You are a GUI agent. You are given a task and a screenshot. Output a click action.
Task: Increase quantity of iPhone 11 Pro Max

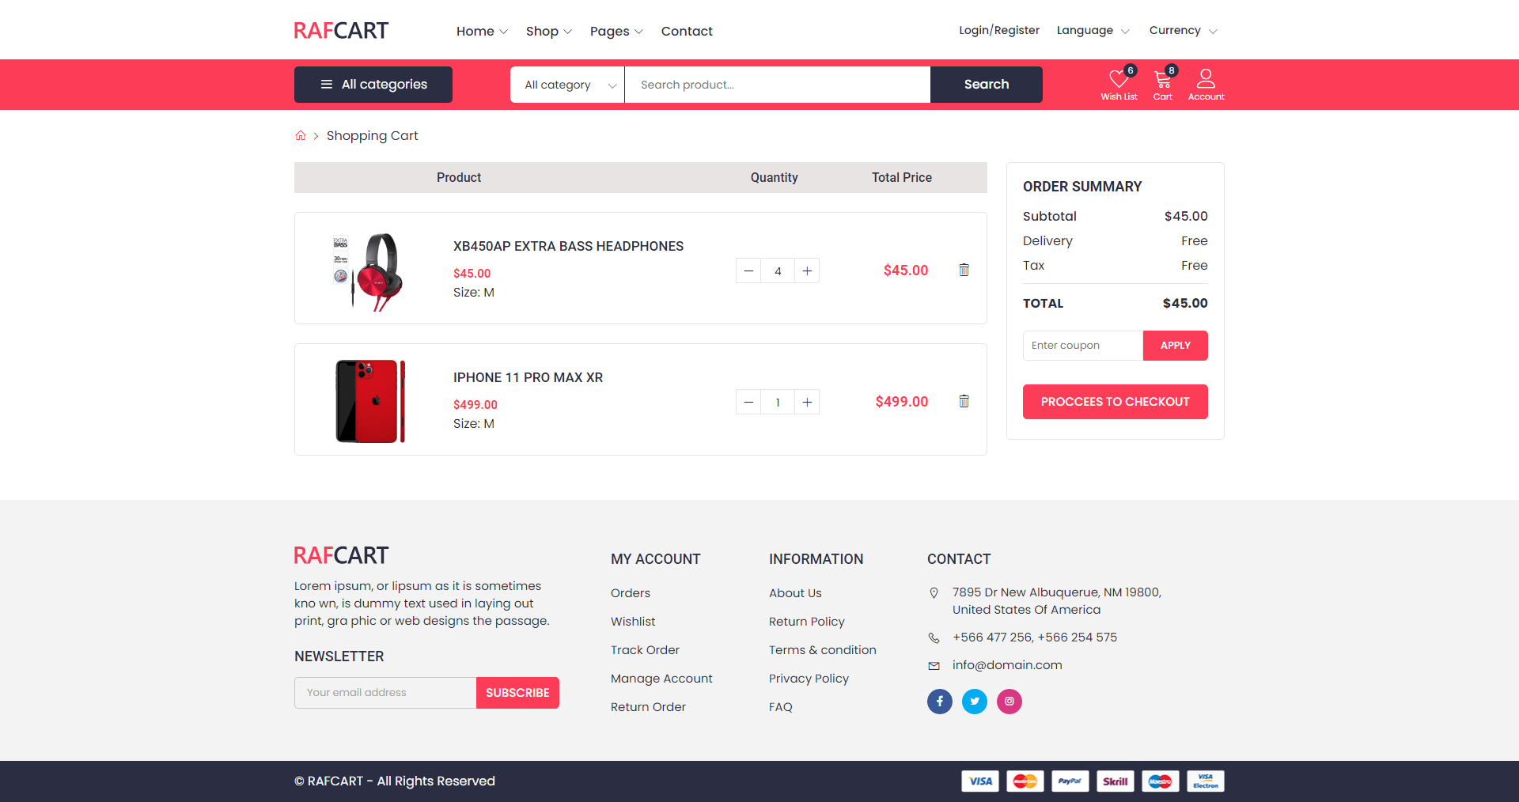pos(807,402)
